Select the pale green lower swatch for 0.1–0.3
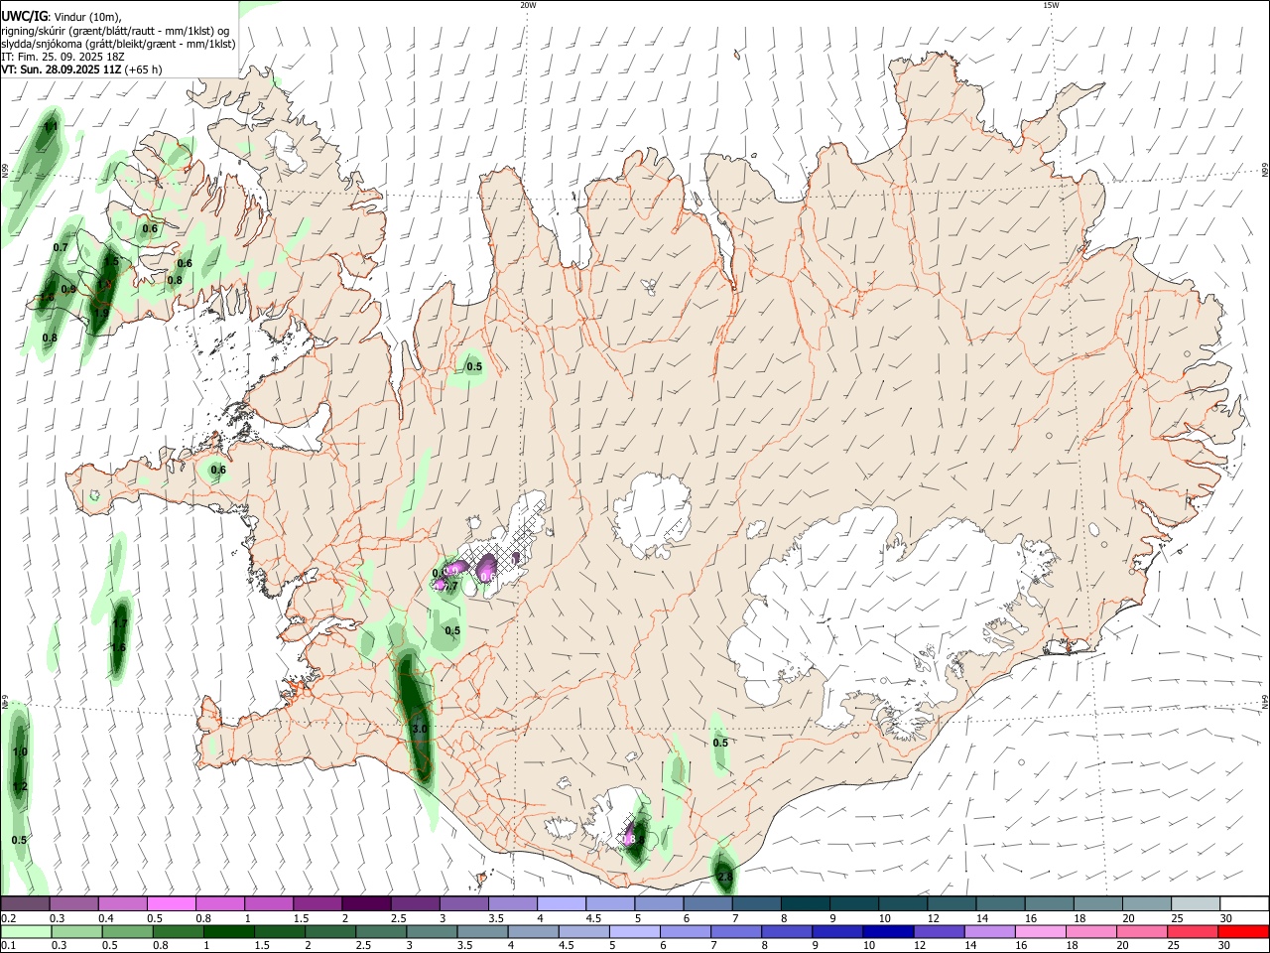Viewport: 1270px width, 953px height. point(26,931)
